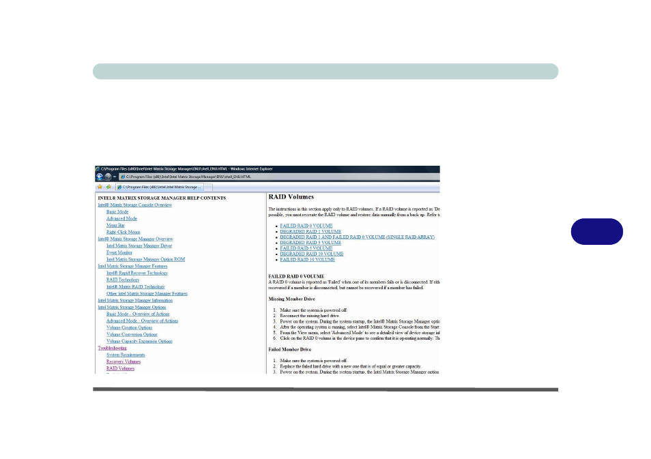This screenshot has height=459, width=651.
Task: Open the Troubleshooting contents link
Action: point(112,349)
